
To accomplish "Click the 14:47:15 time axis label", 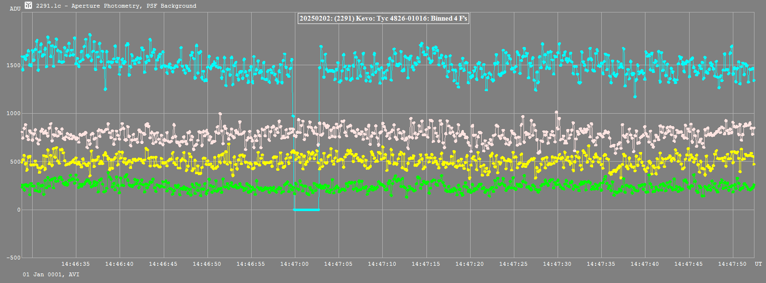I will pyautogui.click(x=426, y=264).
